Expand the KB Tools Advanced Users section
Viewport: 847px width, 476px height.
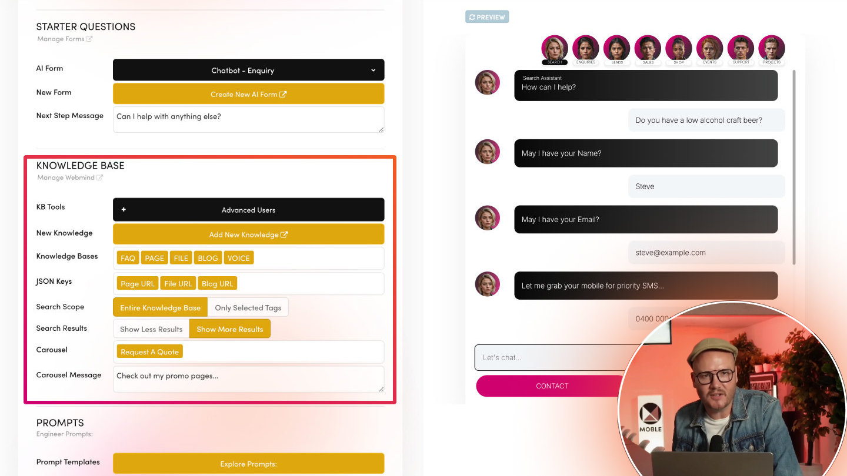[x=248, y=210]
